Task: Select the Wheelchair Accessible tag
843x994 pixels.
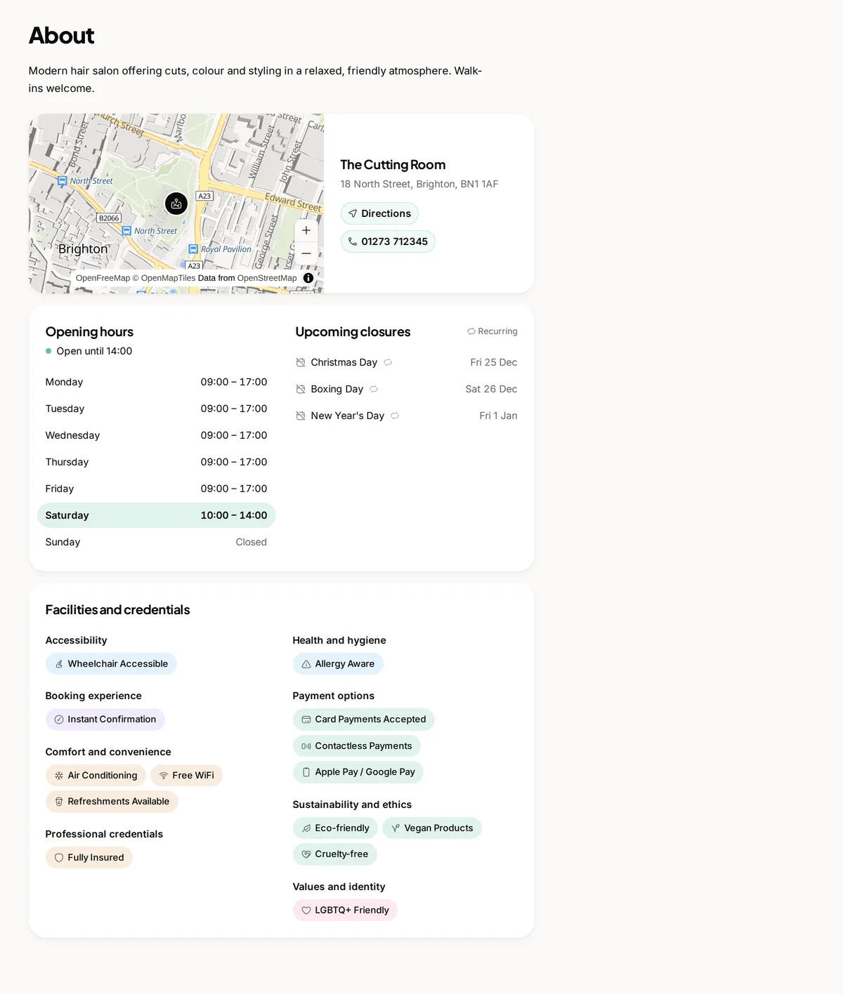Action: [111, 664]
